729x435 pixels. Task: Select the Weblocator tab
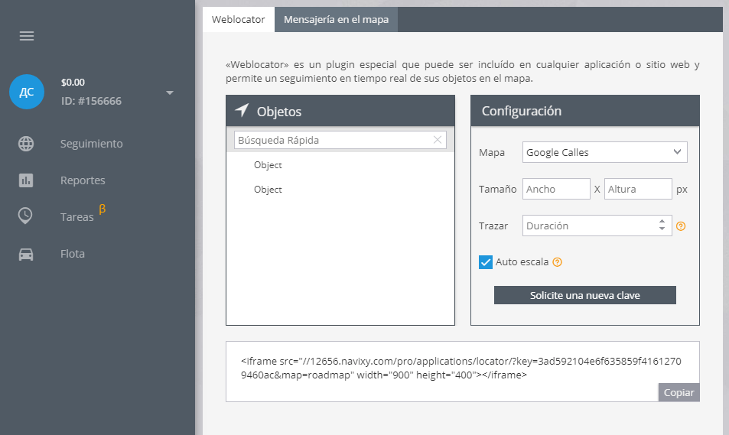point(239,20)
